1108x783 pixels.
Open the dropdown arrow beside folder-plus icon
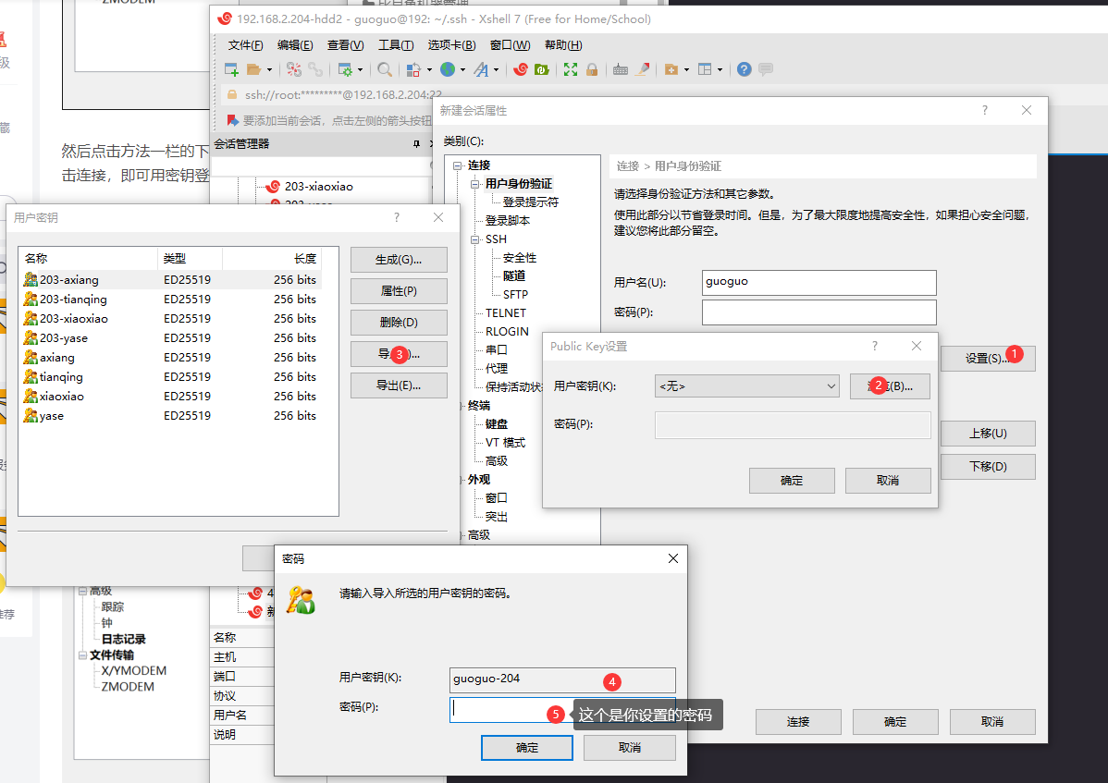(687, 70)
